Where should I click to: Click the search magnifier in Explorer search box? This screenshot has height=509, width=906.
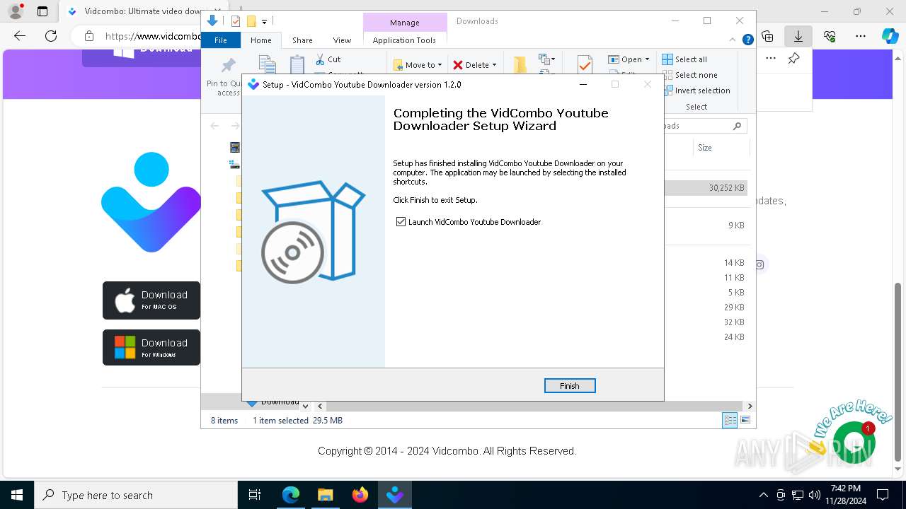click(737, 126)
